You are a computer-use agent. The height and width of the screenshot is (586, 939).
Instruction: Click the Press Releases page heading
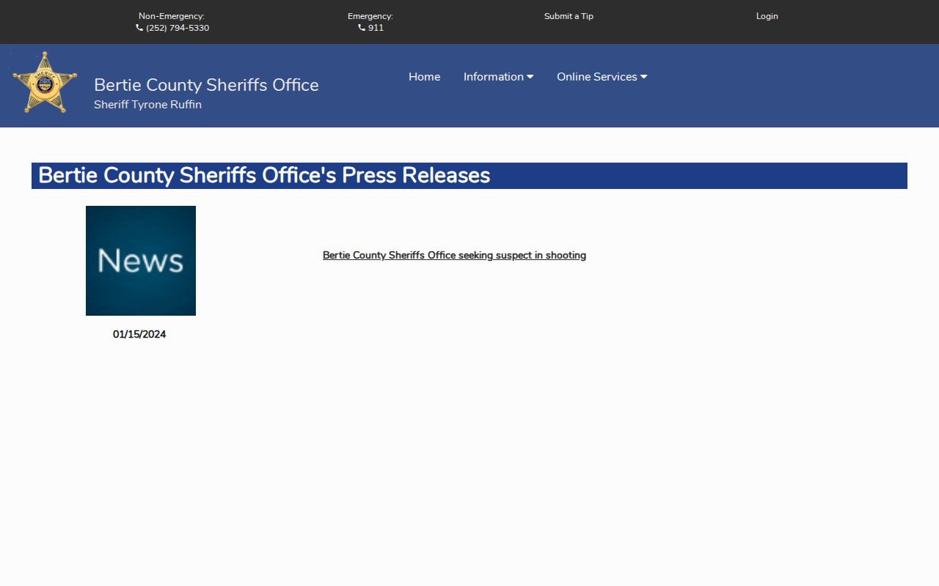click(264, 176)
